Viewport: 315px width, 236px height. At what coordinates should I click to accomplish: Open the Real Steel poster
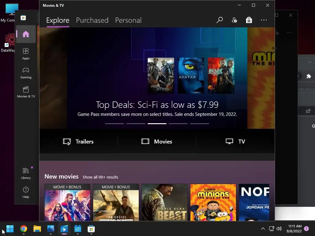click(x=161, y=76)
